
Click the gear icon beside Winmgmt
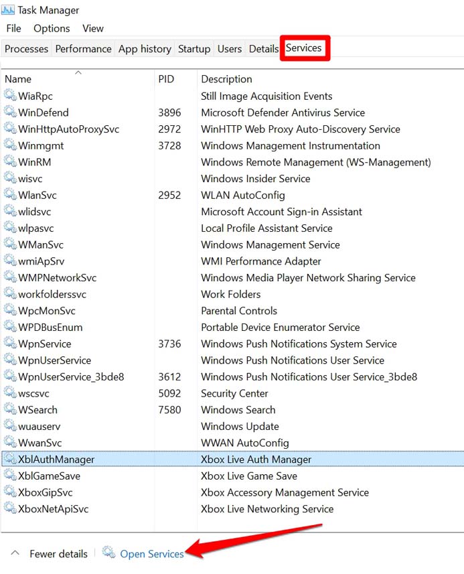point(10,145)
